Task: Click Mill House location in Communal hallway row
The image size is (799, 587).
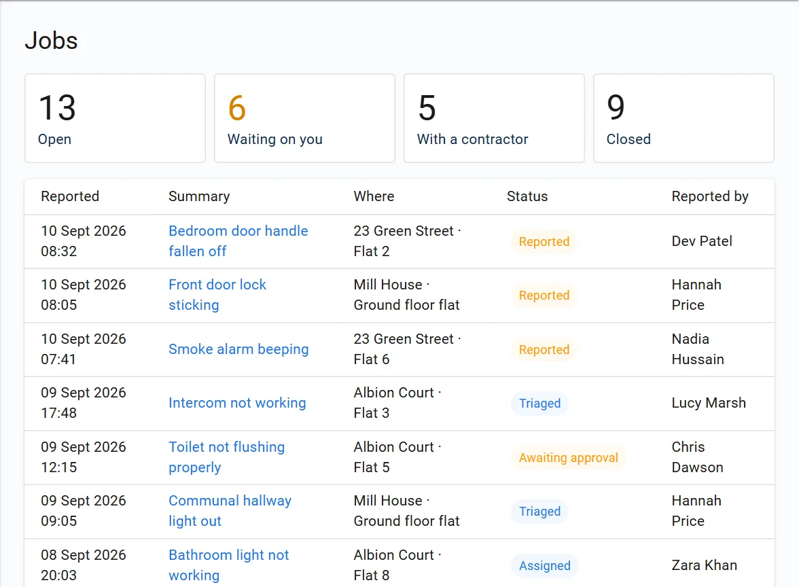Action: click(x=406, y=511)
